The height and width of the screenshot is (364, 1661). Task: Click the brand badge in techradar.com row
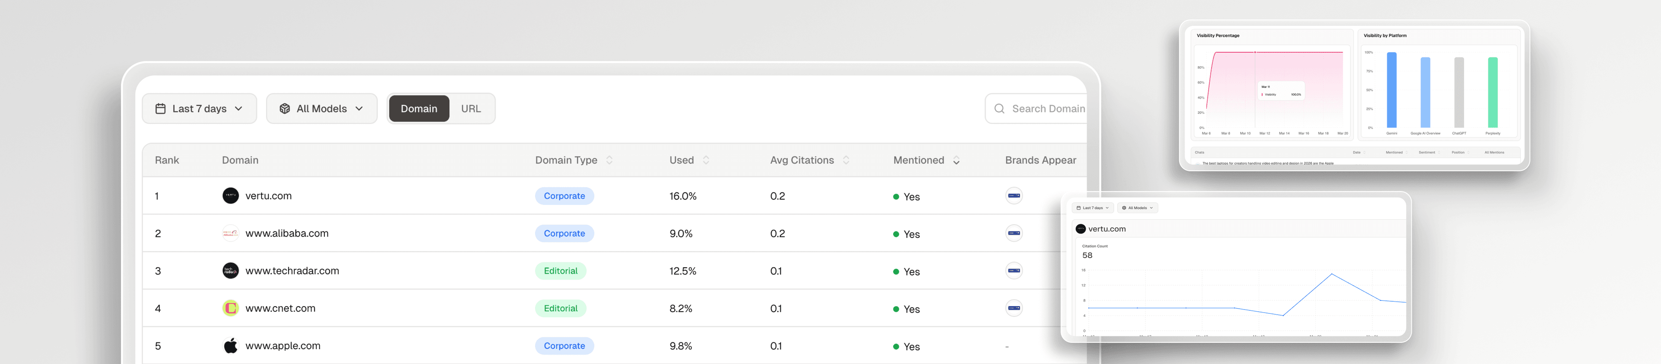click(1013, 271)
